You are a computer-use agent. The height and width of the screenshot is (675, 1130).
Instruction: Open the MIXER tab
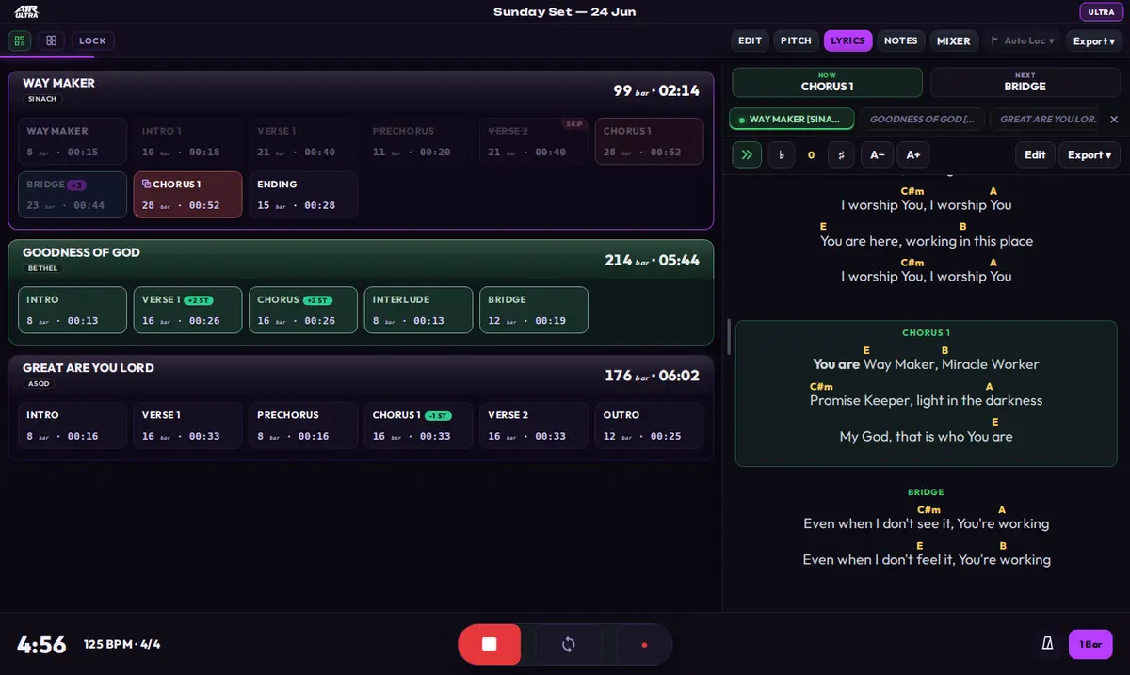coord(954,40)
